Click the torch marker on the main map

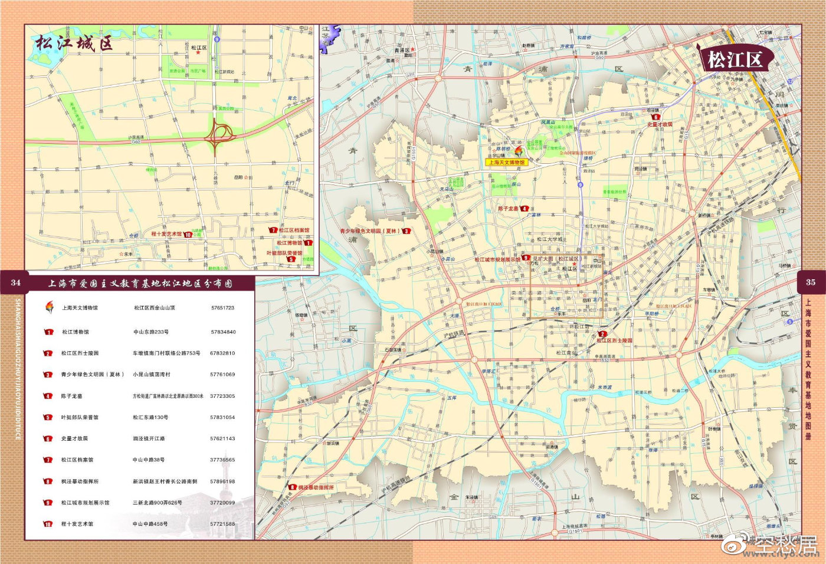pyautogui.click(x=519, y=151)
